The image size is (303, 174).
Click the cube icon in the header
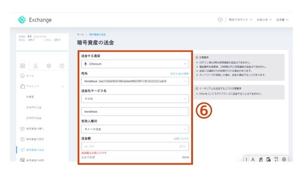tap(220, 20)
